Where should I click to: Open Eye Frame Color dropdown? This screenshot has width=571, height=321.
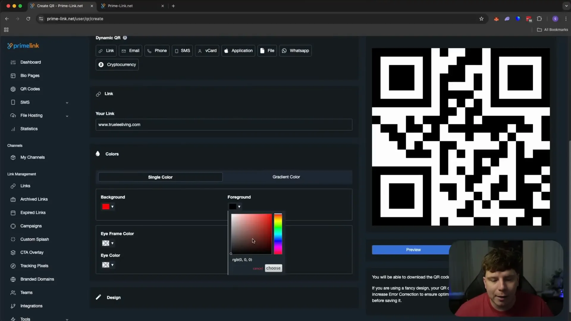pos(108,243)
